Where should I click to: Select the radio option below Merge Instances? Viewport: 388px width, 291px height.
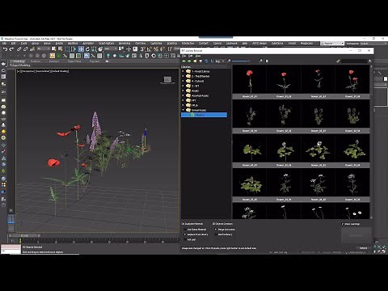pyautogui.click(x=216, y=234)
